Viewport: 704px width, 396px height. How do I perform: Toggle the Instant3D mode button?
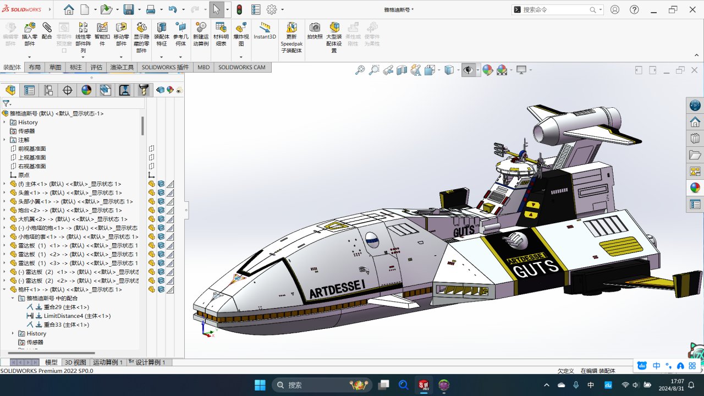coord(265,28)
